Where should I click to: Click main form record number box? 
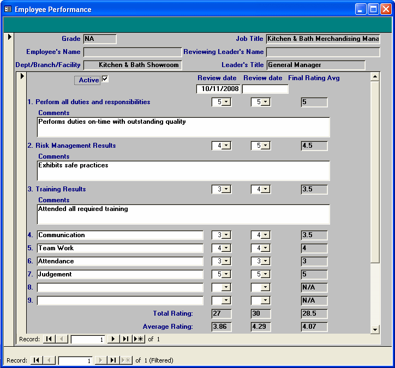(76, 360)
